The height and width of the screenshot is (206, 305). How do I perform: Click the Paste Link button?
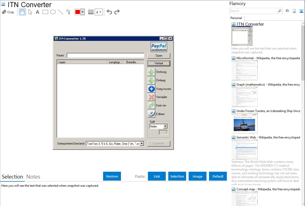tap(157, 176)
